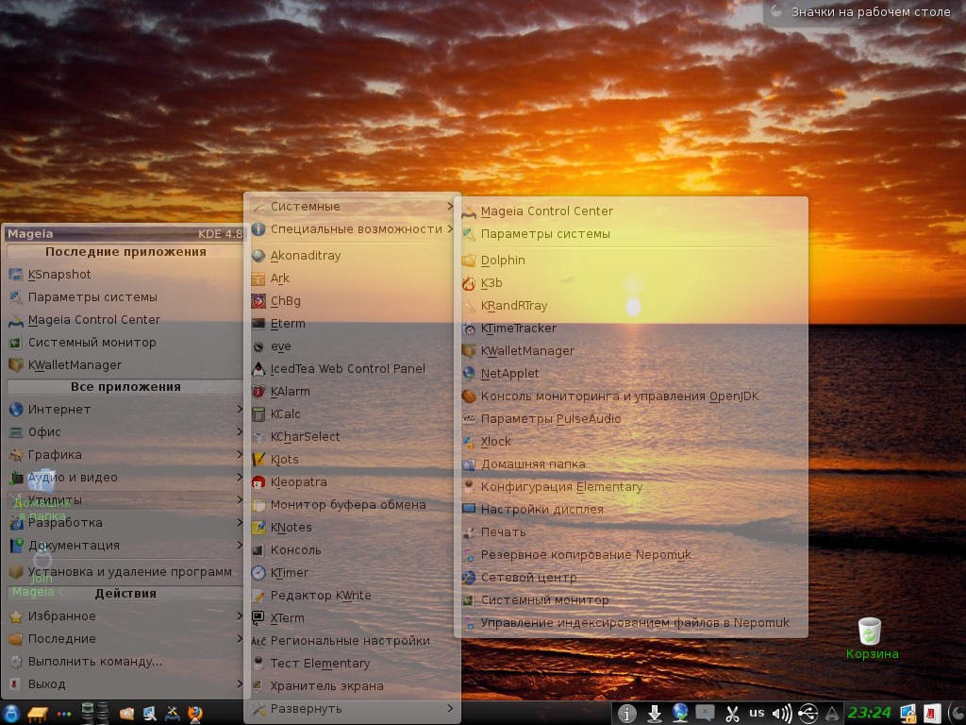
Task: Start KTimer
Action: 353,573
